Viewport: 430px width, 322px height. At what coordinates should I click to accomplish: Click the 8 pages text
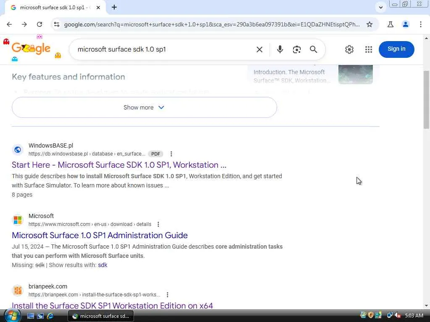coord(22,195)
